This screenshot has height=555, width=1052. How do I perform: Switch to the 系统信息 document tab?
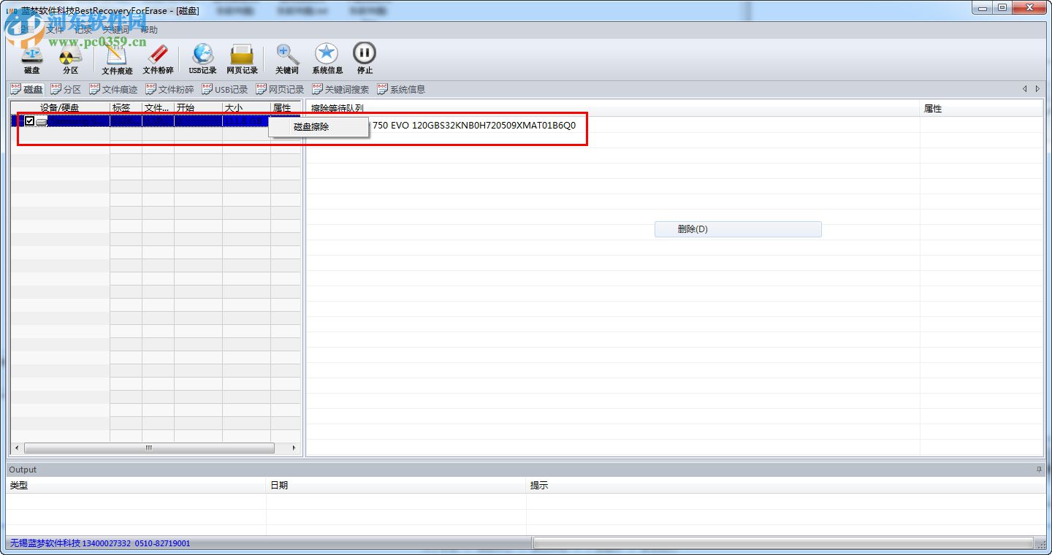pyautogui.click(x=400, y=89)
